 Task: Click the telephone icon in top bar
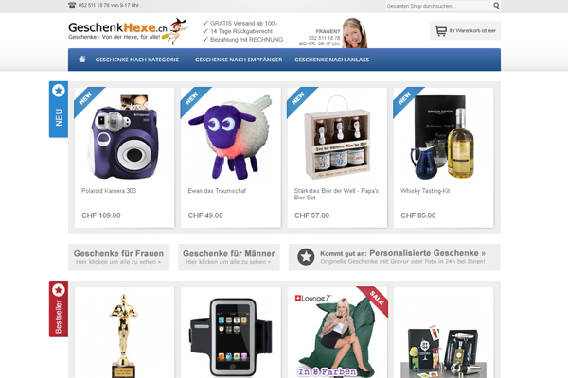(72, 5)
